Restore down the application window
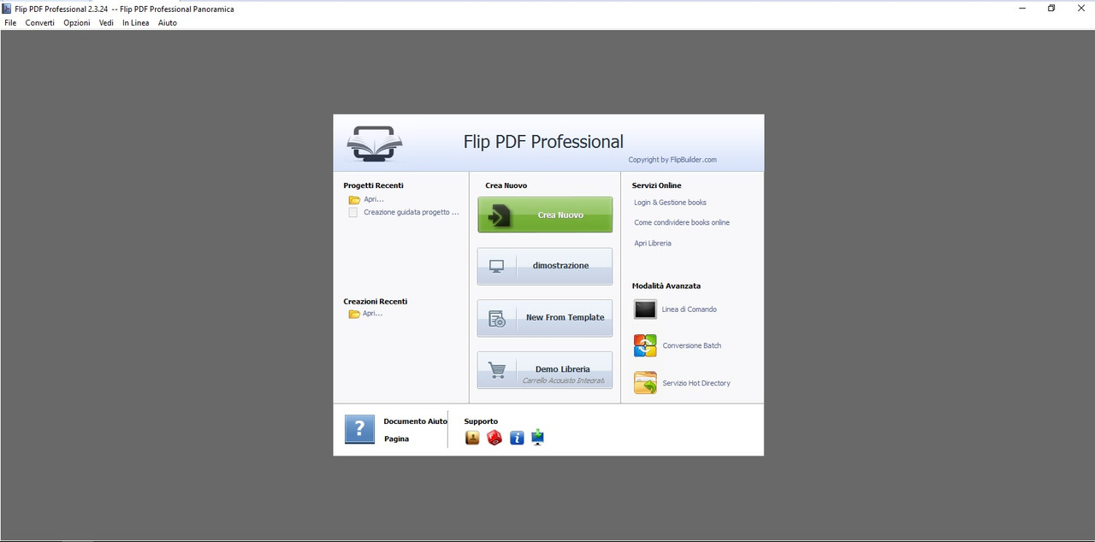1095x542 pixels. pyautogui.click(x=1051, y=8)
